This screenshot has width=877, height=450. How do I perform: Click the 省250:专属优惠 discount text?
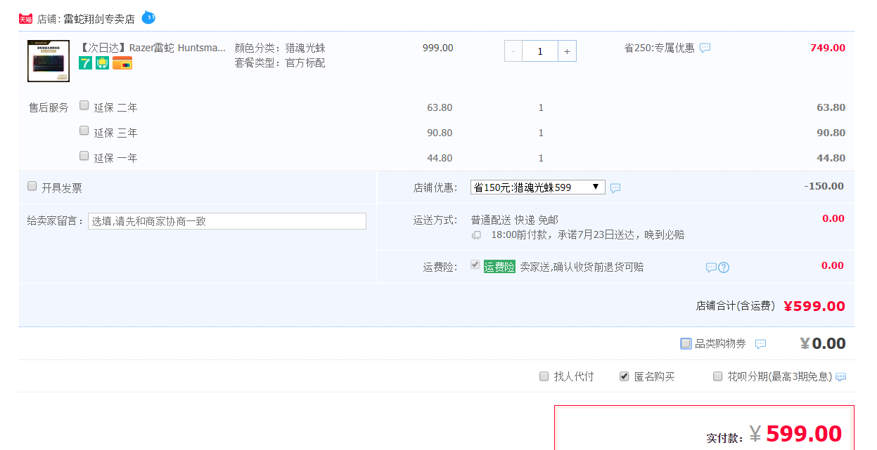pyautogui.click(x=660, y=48)
